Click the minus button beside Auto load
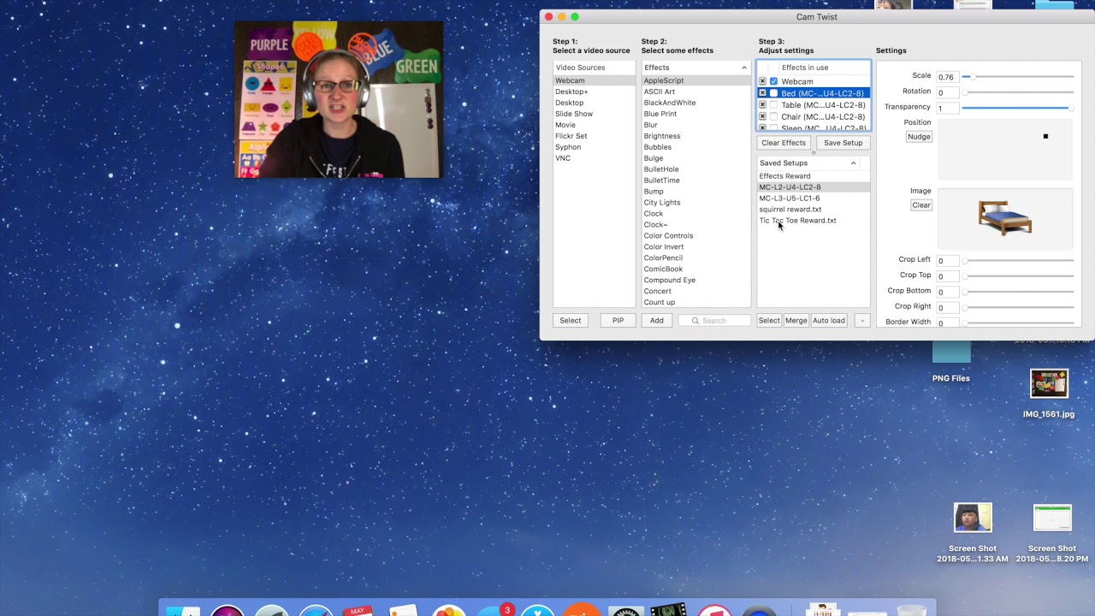Image resolution: width=1095 pixels, height=616 pixels. pos(861,321)
